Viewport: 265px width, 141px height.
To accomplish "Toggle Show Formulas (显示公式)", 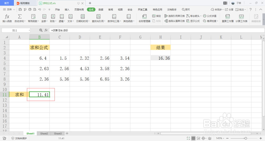I will (x=193, y=21).
